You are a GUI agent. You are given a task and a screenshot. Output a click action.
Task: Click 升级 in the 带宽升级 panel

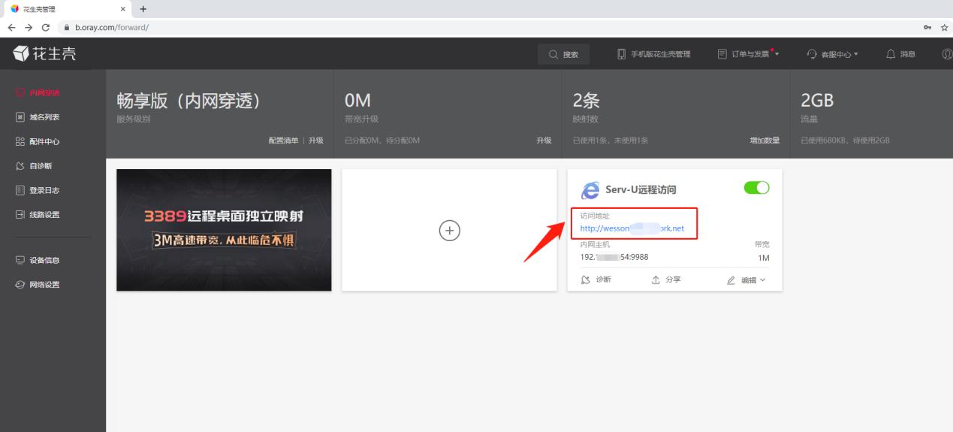(544, 140)
